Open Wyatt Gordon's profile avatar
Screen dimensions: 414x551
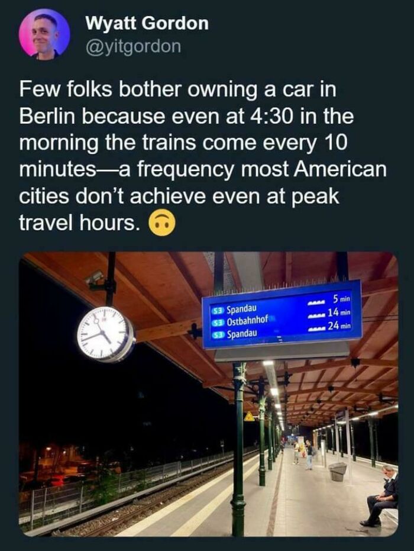(x=44, y=34)
